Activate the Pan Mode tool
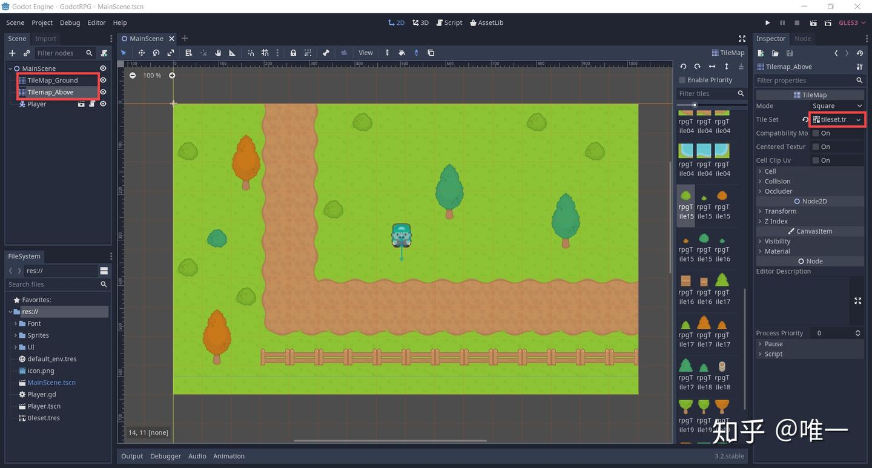Screen dimensions: 872x468 tap(219, 53)
